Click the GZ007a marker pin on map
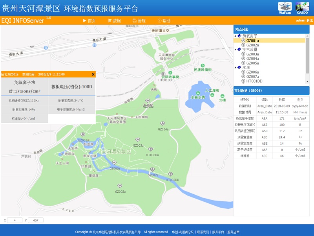This screenshot has width=314, height=236. pos(153,170)
